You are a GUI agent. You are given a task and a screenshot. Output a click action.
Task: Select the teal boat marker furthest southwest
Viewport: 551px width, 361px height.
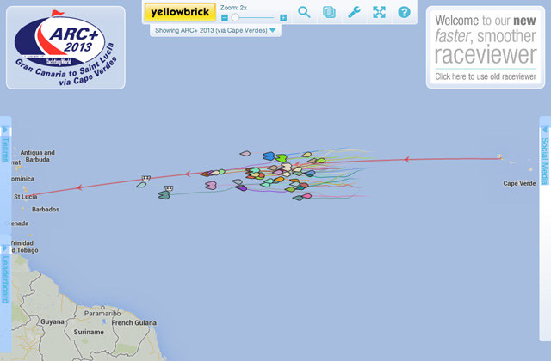pyautogui.click(x=164, y=195)
